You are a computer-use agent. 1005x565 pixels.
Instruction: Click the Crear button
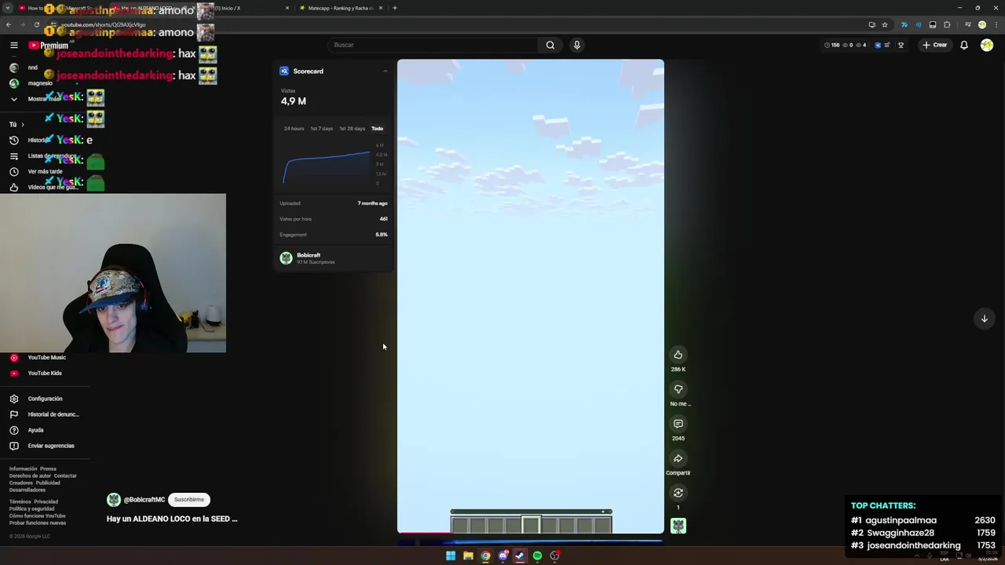pos(934,45)
